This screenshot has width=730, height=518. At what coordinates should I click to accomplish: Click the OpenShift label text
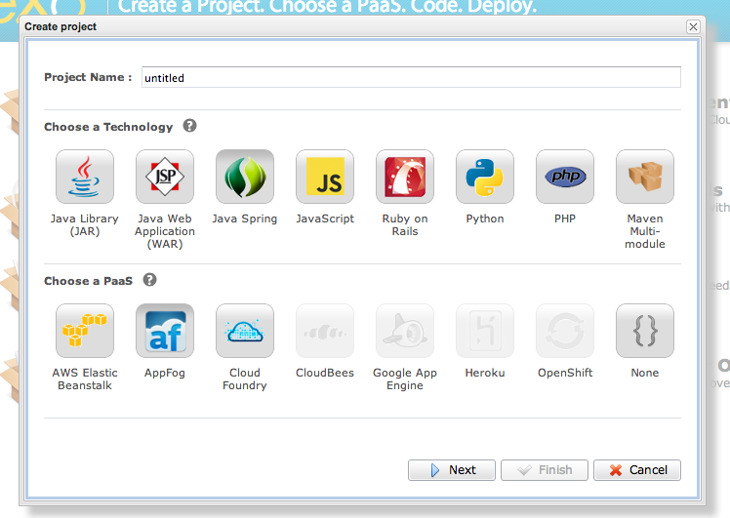point(565,373)
